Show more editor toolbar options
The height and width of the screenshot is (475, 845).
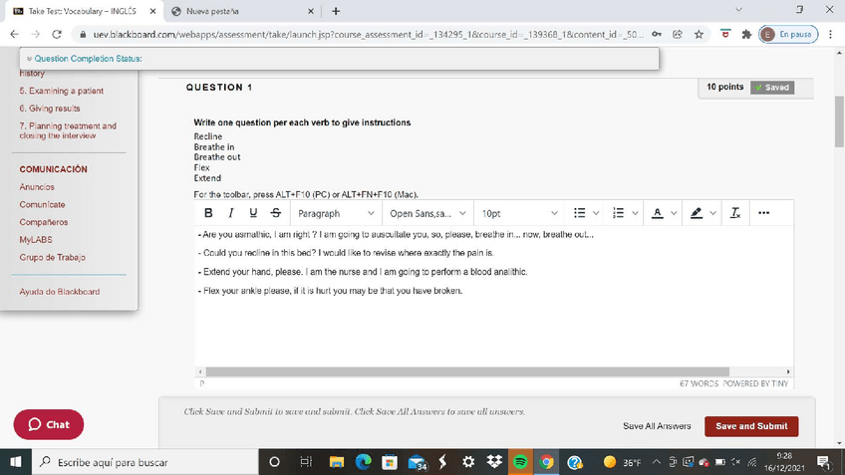pyautogui.click(x=763, y=213)
